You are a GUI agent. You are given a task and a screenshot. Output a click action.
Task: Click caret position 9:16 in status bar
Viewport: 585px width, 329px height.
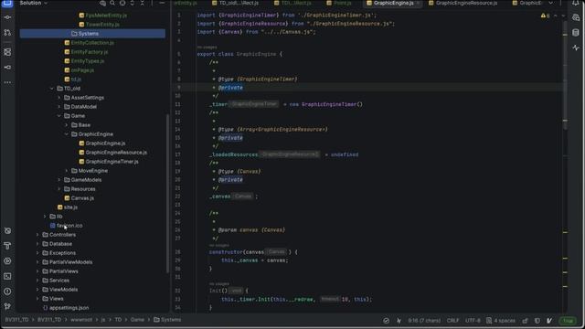point(424,321)
